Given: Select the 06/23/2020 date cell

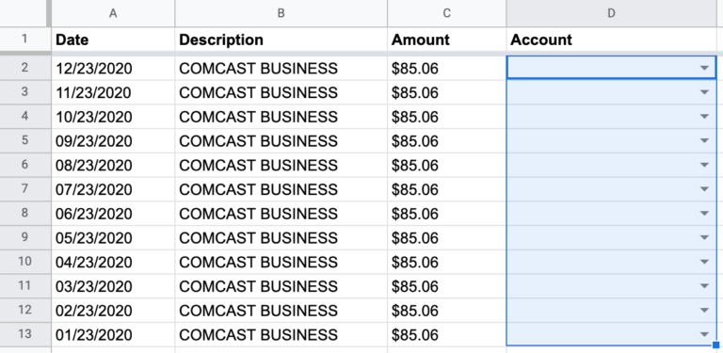Looking at the screenshot, I should [x=113, y=214].
